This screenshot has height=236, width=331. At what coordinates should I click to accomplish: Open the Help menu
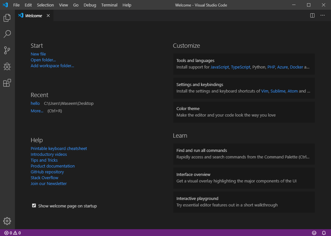[127, 5]
